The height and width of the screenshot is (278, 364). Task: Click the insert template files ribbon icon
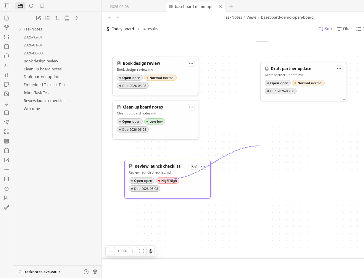[7, 56]
